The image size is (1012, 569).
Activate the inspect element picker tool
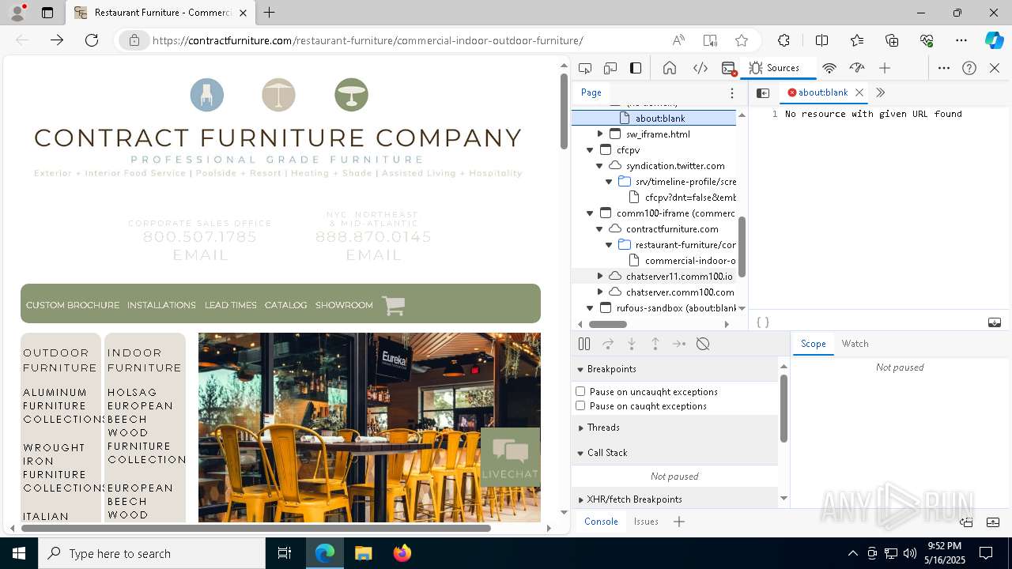585,68
